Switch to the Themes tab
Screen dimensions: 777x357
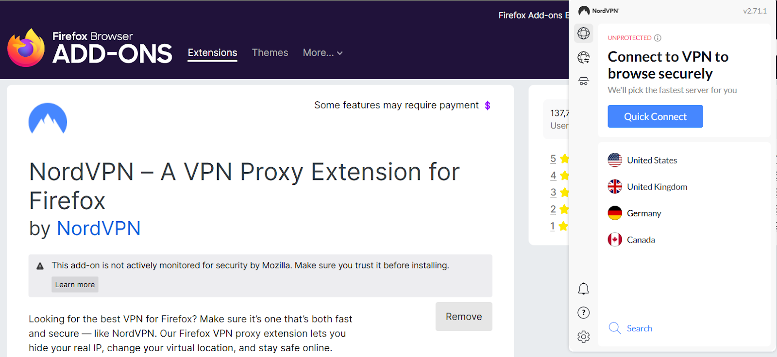click(270, 53)
